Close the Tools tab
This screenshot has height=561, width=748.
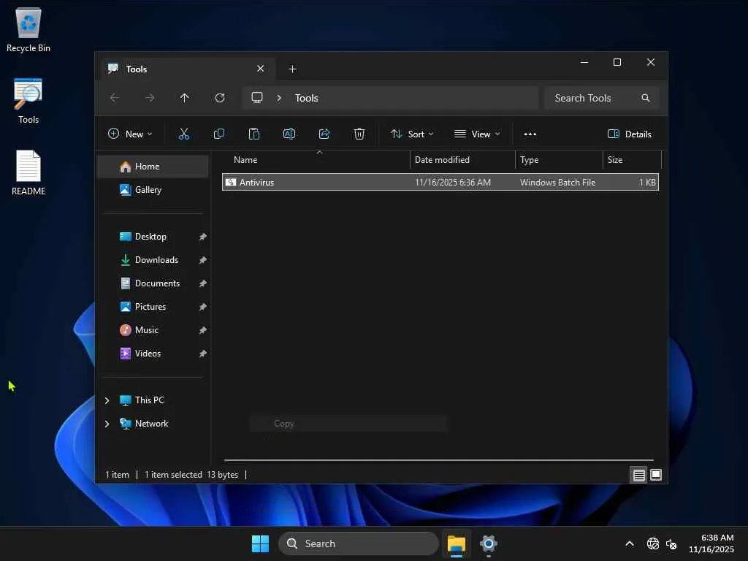(261, 69)
